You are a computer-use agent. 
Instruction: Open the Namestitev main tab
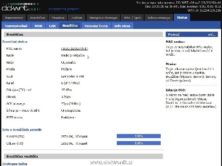pos(14,18)
